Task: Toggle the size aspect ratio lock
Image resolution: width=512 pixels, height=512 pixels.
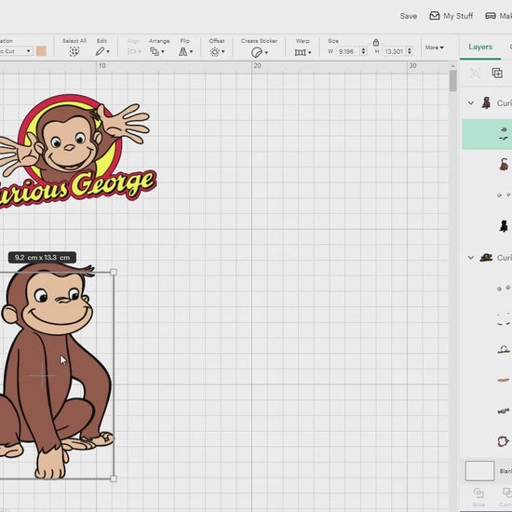Action: click(376, 43)
